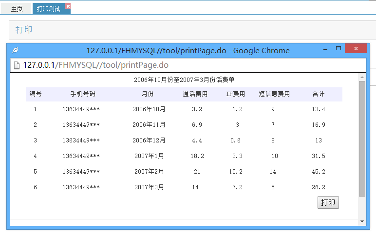Click the phone number in row 6
Viewport: 376px width, 240px height.
click(x=81, y=187)
